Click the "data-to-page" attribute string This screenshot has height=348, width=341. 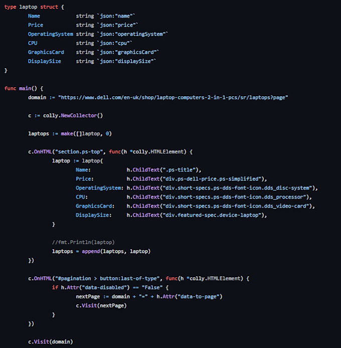[199, 297]
